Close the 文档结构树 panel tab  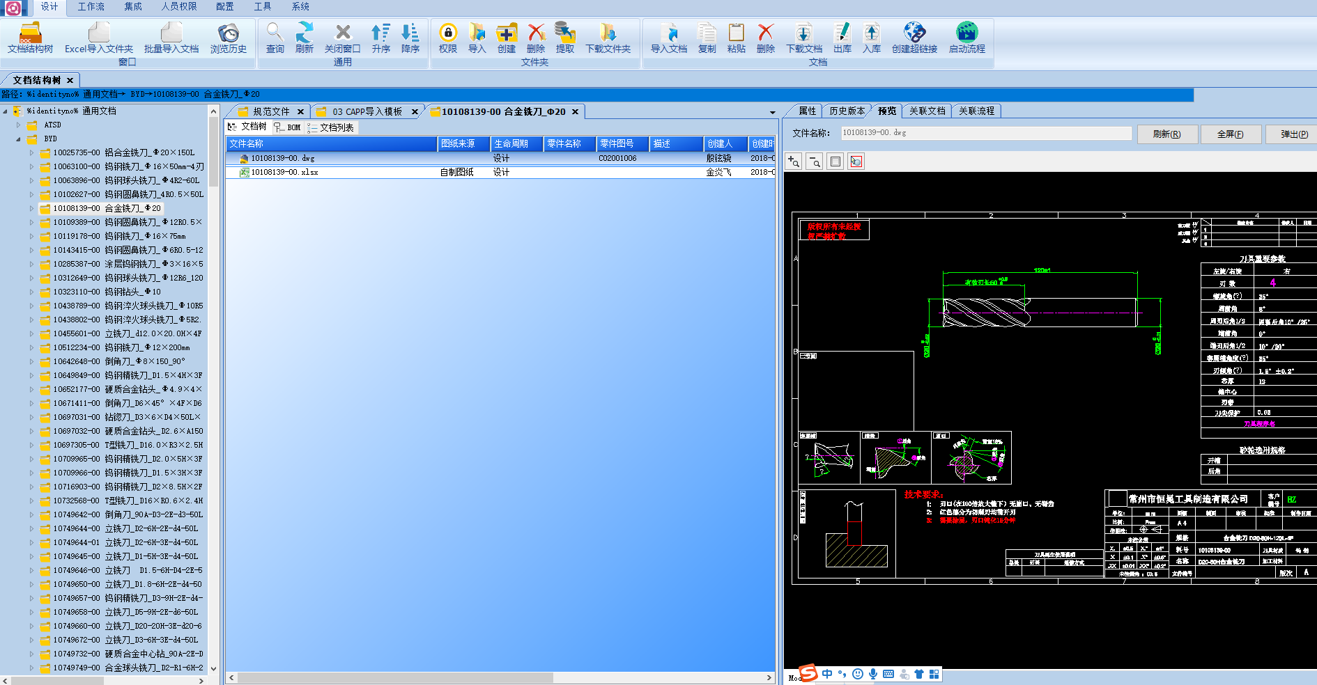(x=70, y=80)
